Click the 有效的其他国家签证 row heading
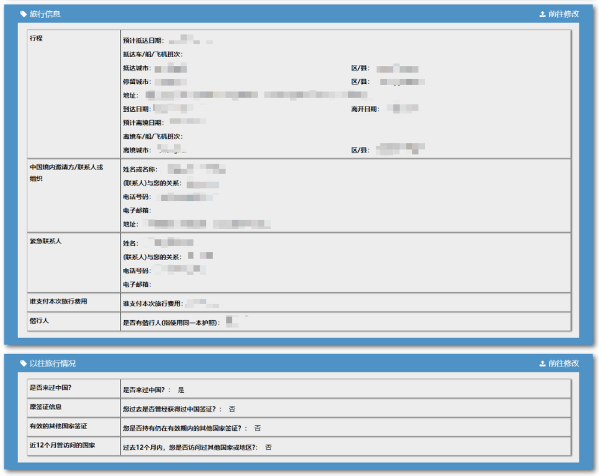This screenshot has width=599, height=476. point(58,427)
